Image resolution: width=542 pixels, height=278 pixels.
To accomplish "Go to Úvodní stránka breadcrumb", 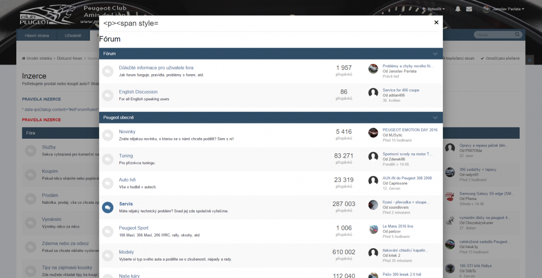I will 37,59.
